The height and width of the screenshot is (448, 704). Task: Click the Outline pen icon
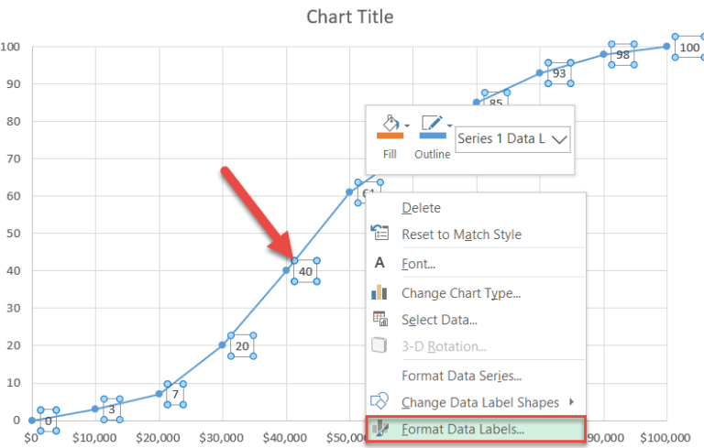click(x=432, y=123)
